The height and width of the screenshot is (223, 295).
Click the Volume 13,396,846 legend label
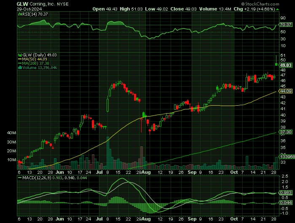click(40, 68)
